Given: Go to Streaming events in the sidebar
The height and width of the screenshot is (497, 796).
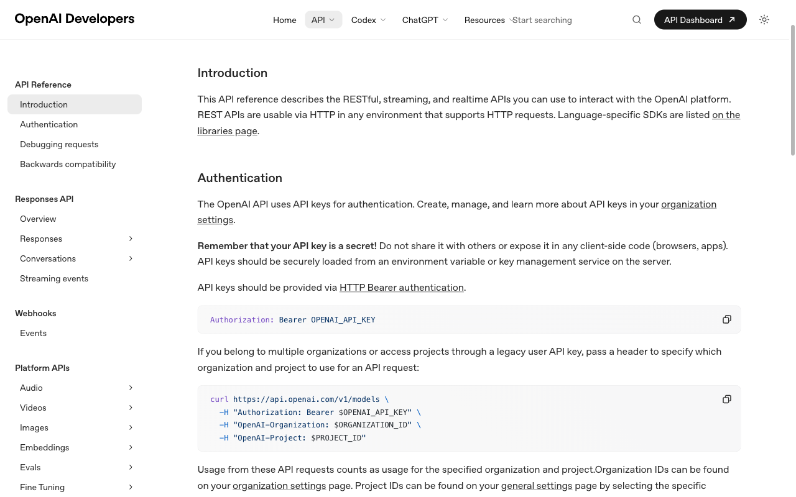Looking at the screenshot, I should [x=54, y=278].
